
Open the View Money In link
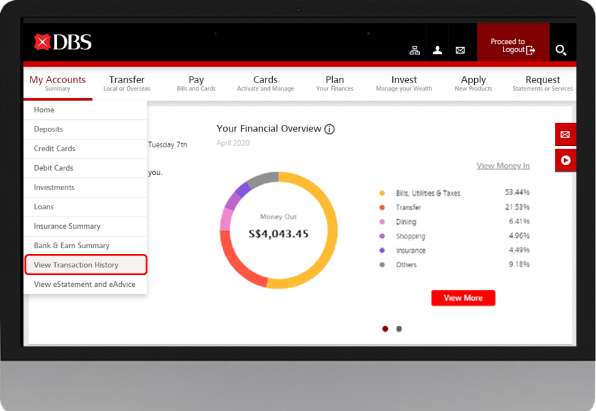pyautogui.click(x=503, y=166)
